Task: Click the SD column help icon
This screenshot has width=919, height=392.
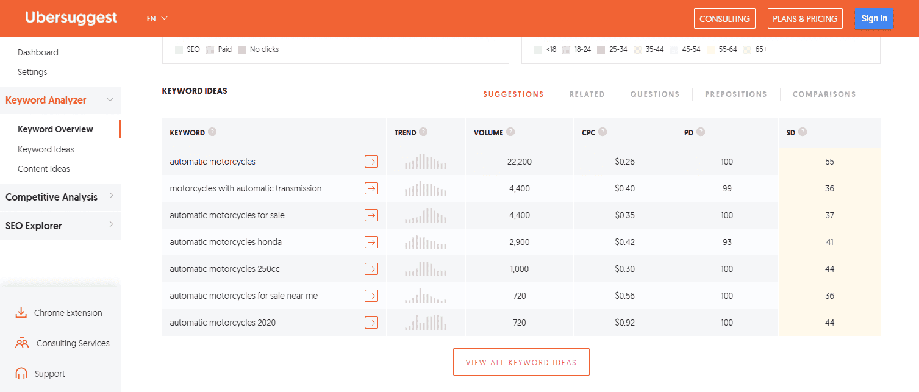Action: [x=804, y=132]
